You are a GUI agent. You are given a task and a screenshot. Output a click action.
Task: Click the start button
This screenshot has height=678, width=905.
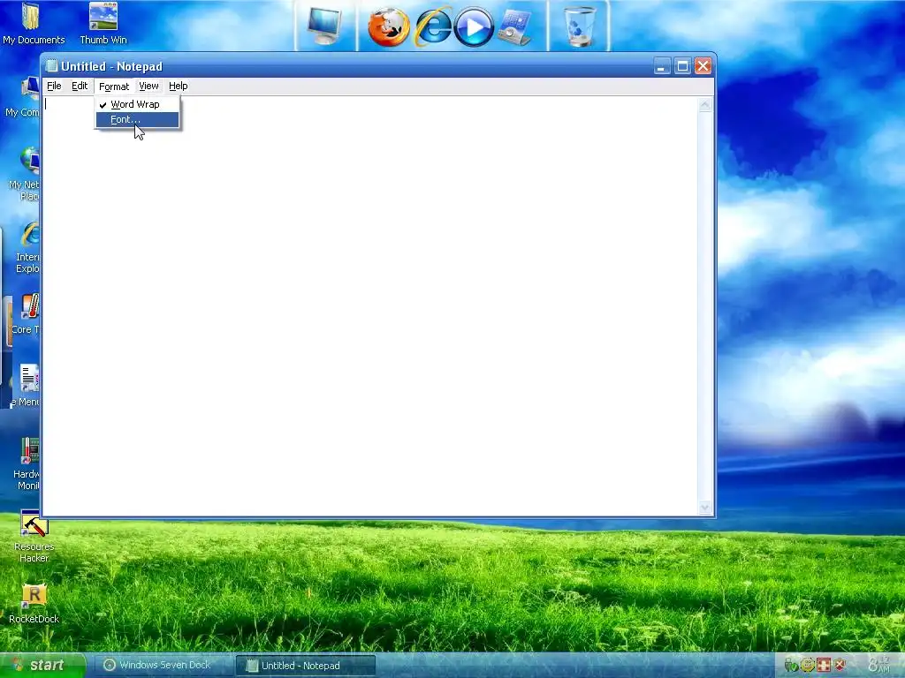pos(41,666)
